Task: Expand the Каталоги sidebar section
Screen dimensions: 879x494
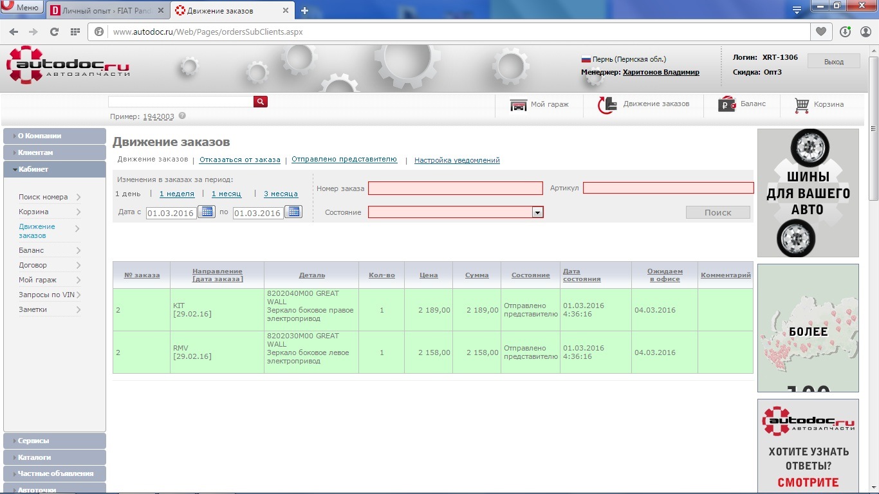Action: coord(55,457)
